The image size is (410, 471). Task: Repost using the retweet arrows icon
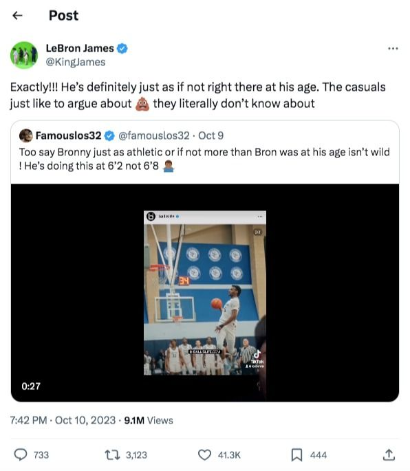(112, 454)
